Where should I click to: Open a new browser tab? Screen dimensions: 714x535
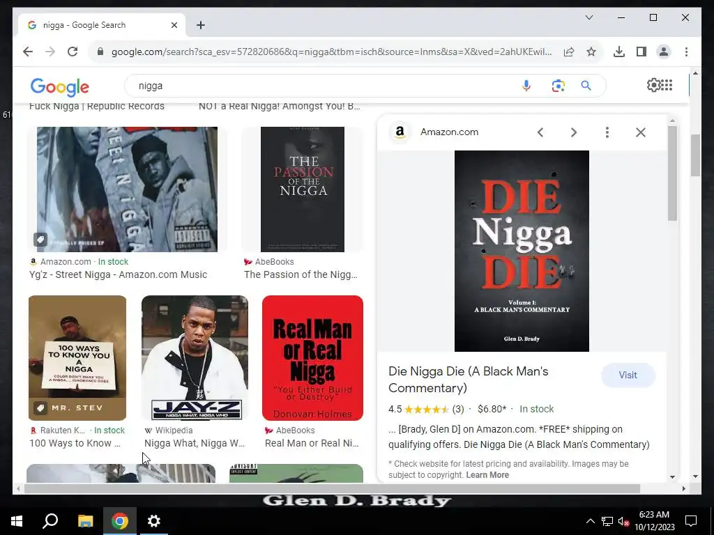coord(201,25)
